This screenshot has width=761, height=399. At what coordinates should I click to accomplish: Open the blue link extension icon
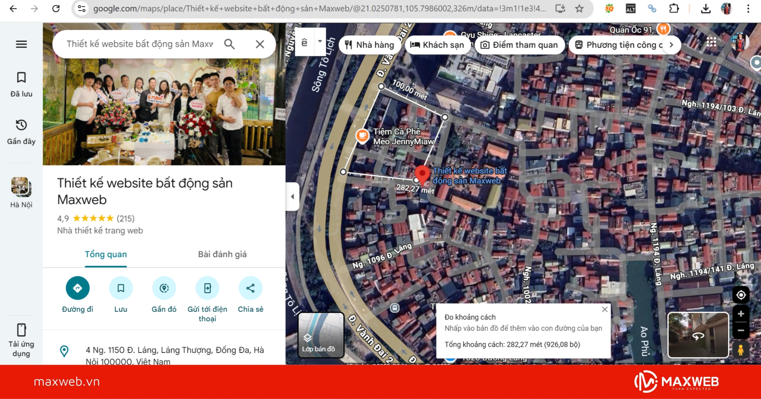(x=652, y=9)
